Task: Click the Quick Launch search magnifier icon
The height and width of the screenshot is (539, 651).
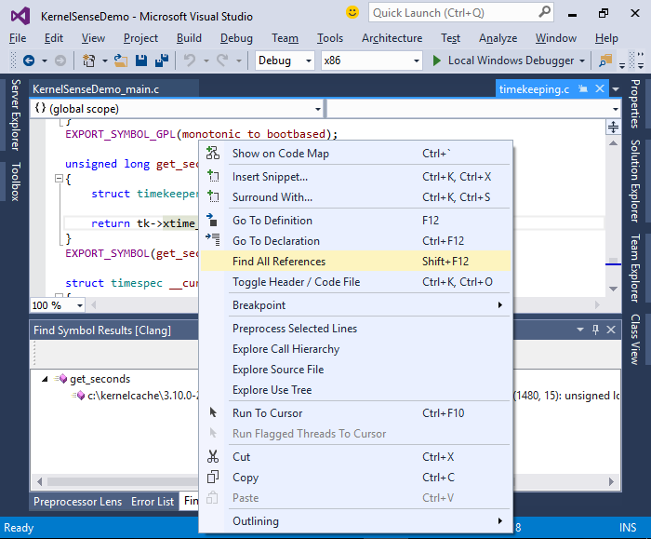Action: pos(544,12)
